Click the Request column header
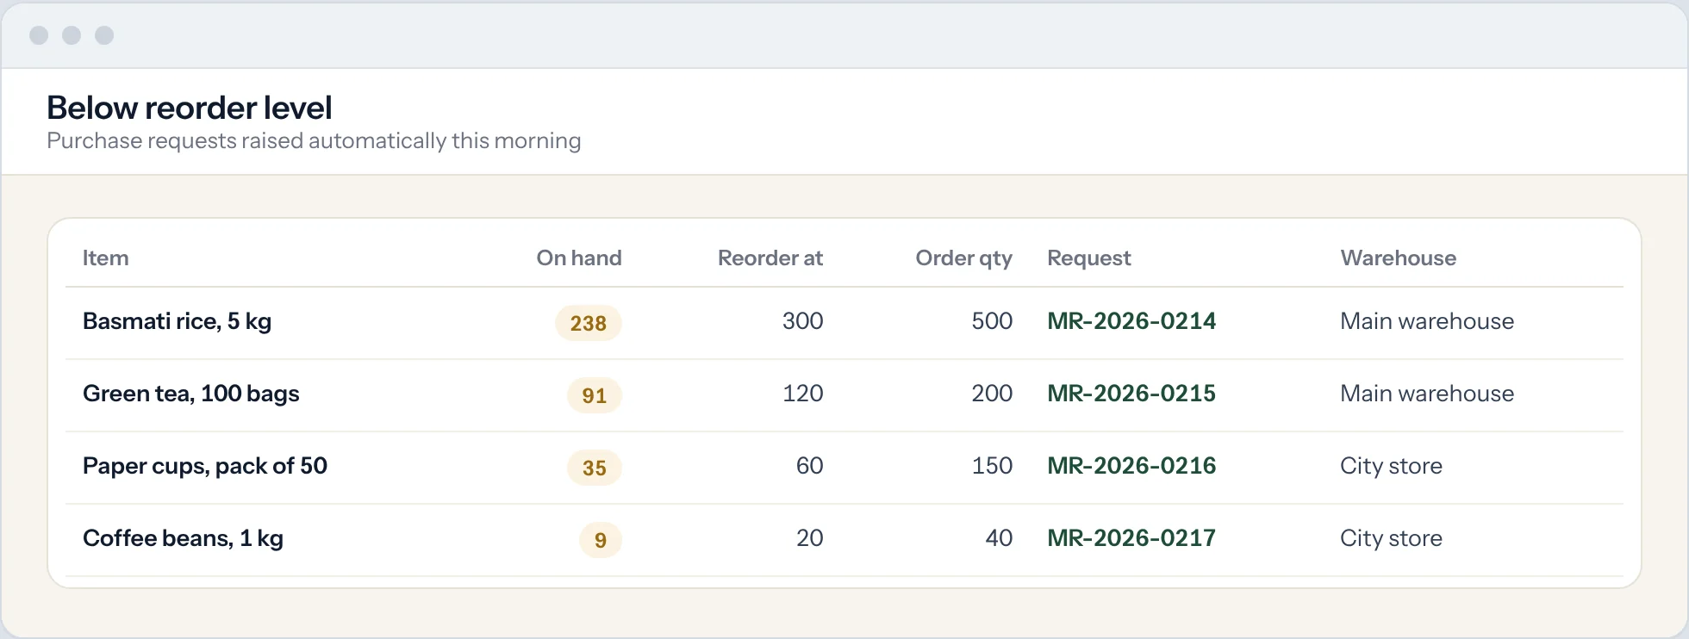 click(1089, 258)
